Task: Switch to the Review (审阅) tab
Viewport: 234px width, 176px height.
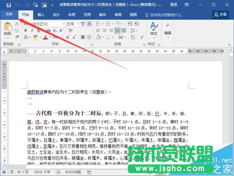Action: point(118,15)
